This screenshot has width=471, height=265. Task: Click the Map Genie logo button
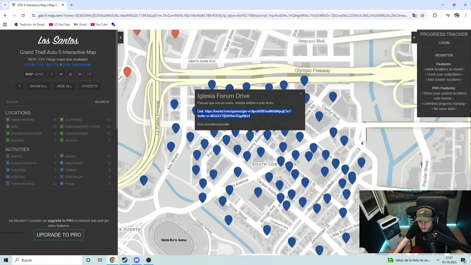click(x=35, y=74)
